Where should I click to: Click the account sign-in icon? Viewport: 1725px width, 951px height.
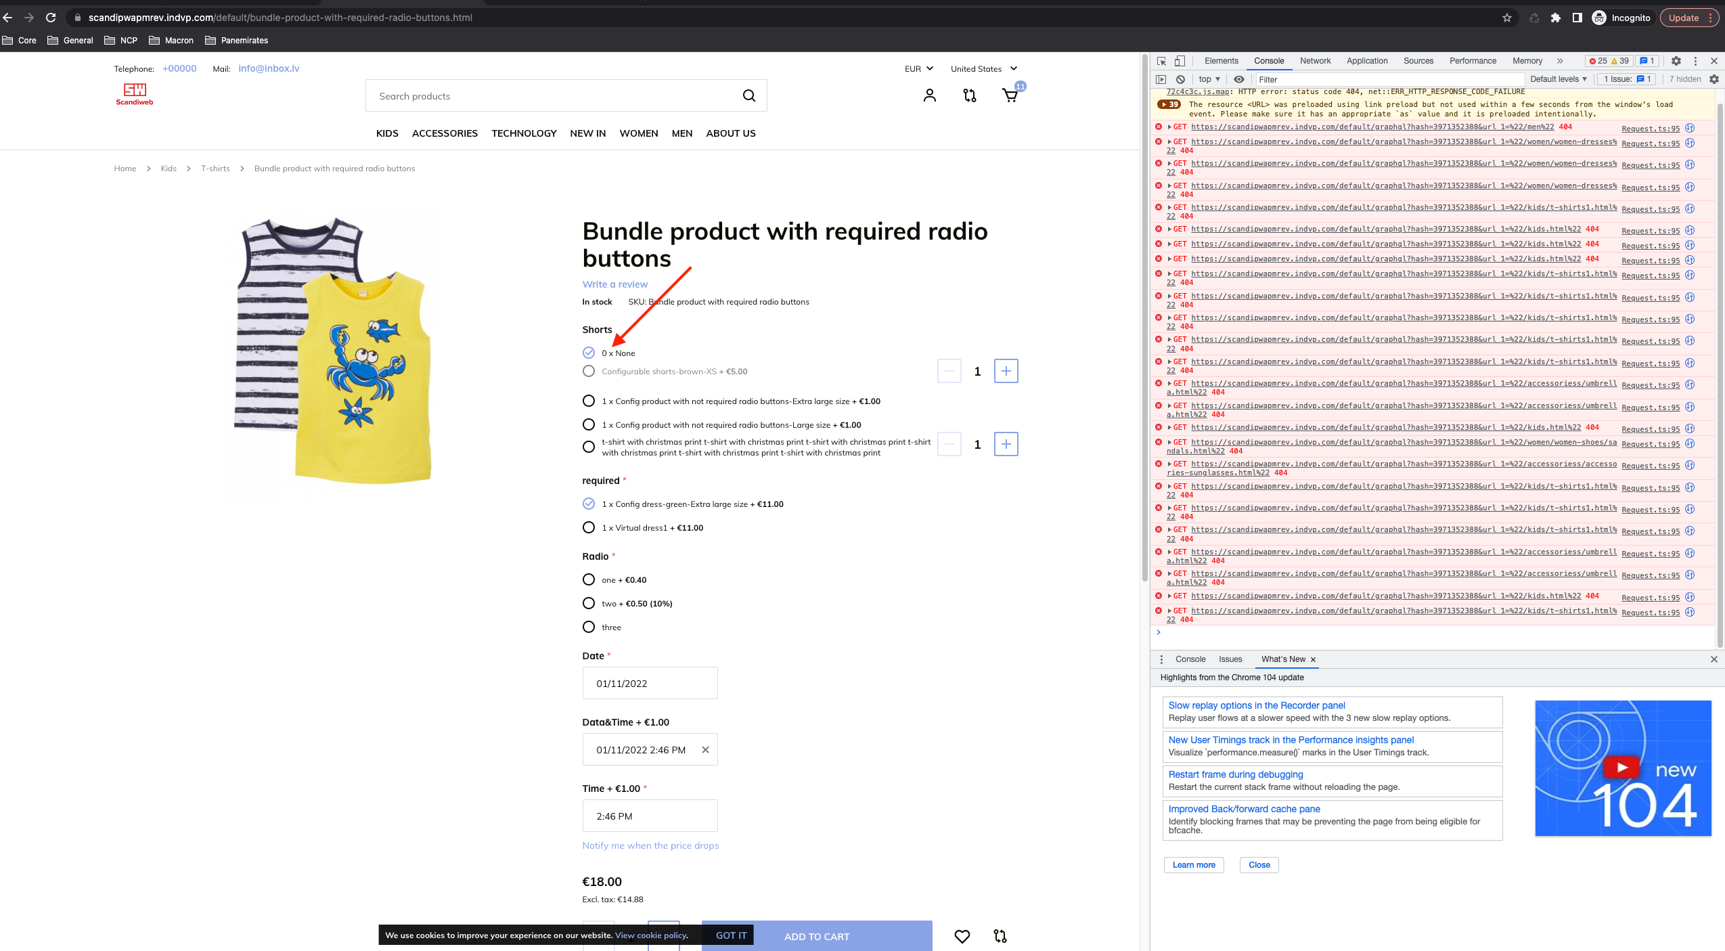tap(928, 95)
